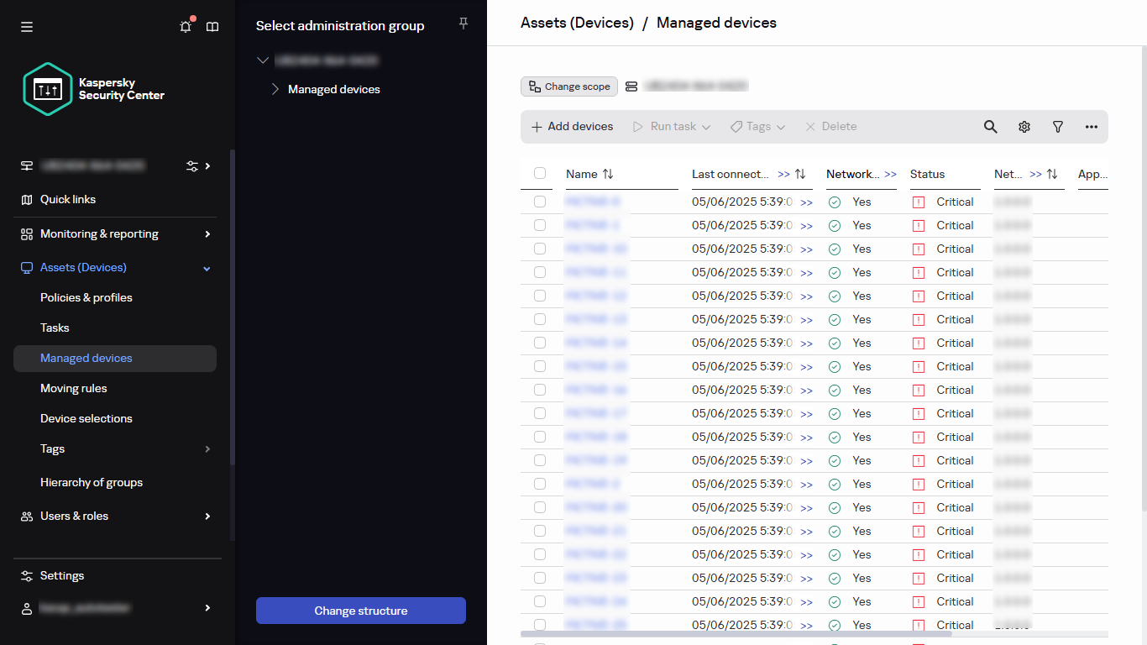Collapse the Assets (Devices) section
Screen dimensions: 1147x645
(x=207, y=268)
